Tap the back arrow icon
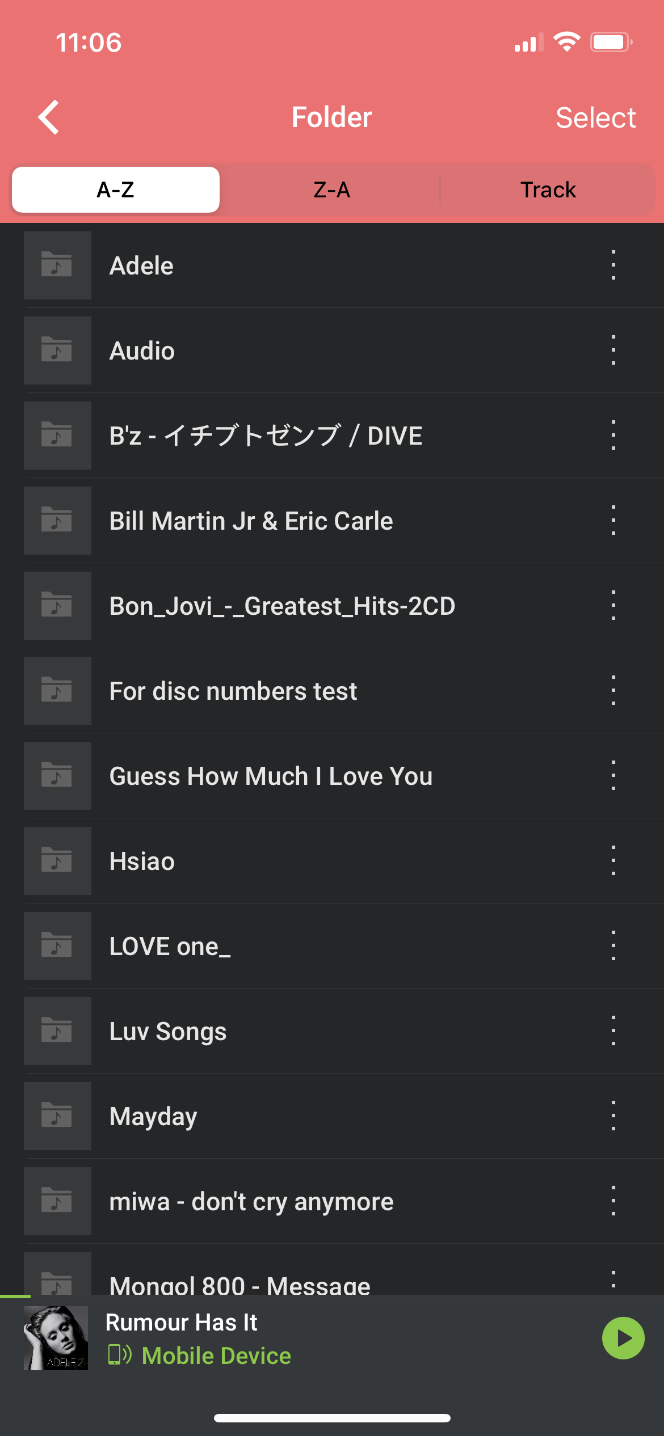Image resolution: width=664 pixels, height=1436 pixels. 49,117
